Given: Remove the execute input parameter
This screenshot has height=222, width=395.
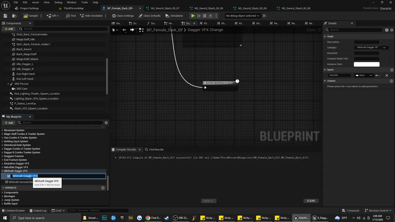Looking at the screenshot, I should 387,75.
